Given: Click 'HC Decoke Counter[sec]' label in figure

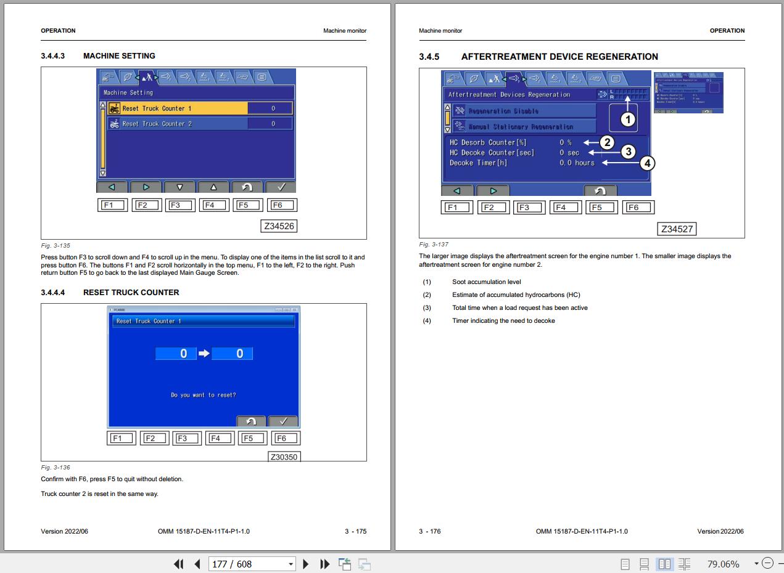Looking at the screenshot, I should [492, 153].
